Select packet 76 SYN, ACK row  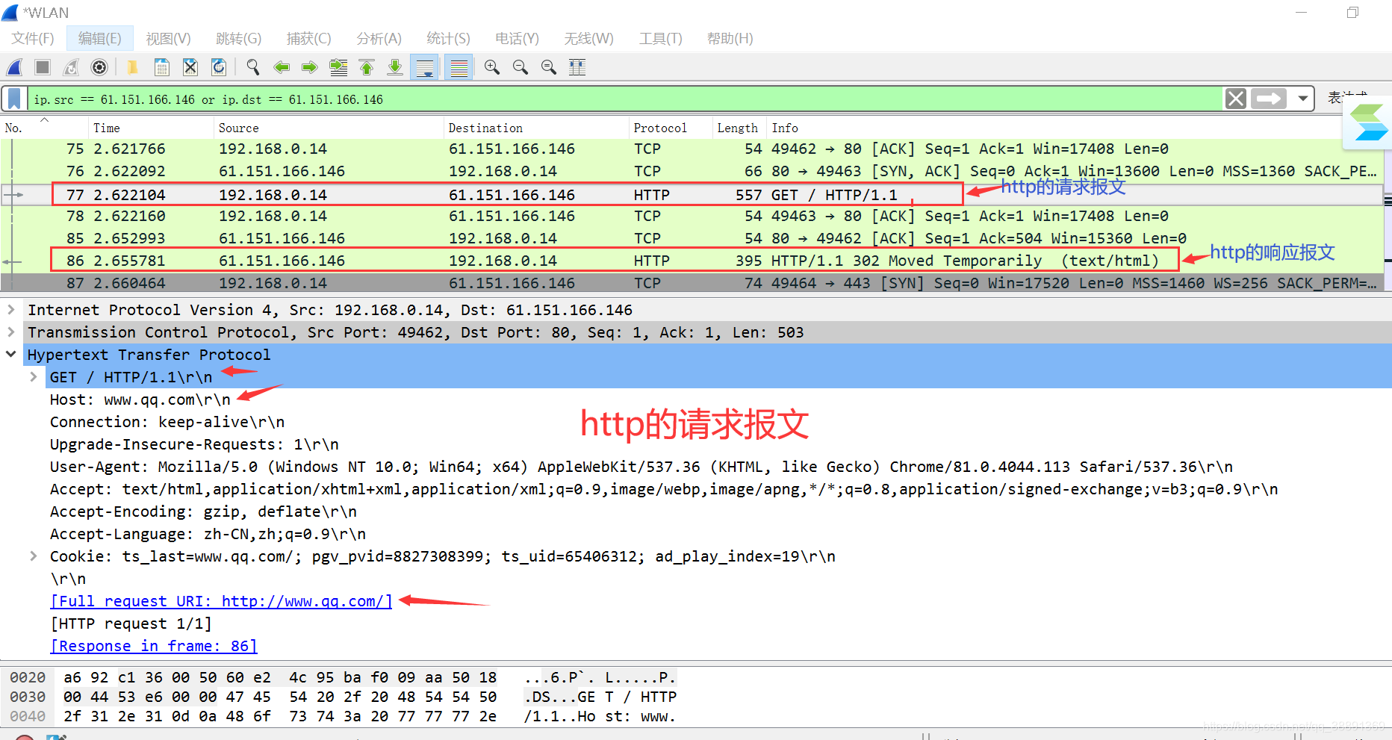coord(692,172)
